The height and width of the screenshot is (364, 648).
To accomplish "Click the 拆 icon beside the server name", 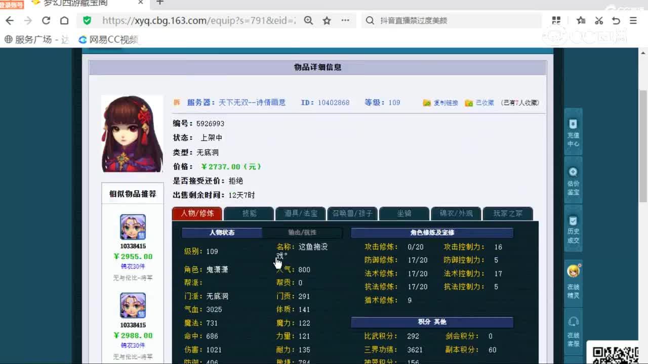I will pos(177,102).
